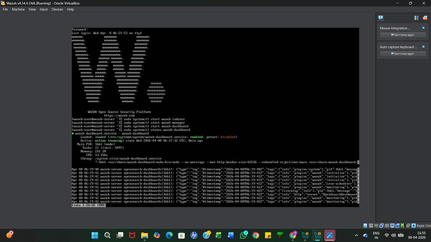Click the floppy disk status icon
The image size is (431, 242).
(x=371, y=226)
